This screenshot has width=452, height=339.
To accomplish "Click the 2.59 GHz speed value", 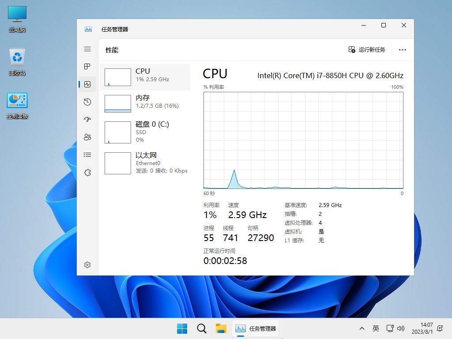I will [x=247, y=215].
